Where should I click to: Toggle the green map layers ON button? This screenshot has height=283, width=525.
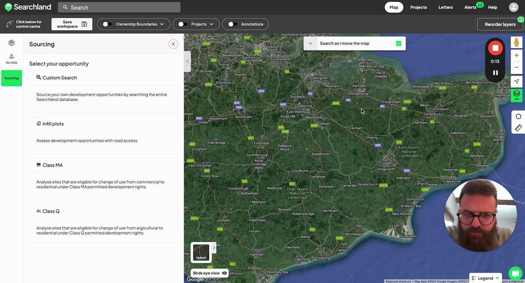tap(516, 95)
